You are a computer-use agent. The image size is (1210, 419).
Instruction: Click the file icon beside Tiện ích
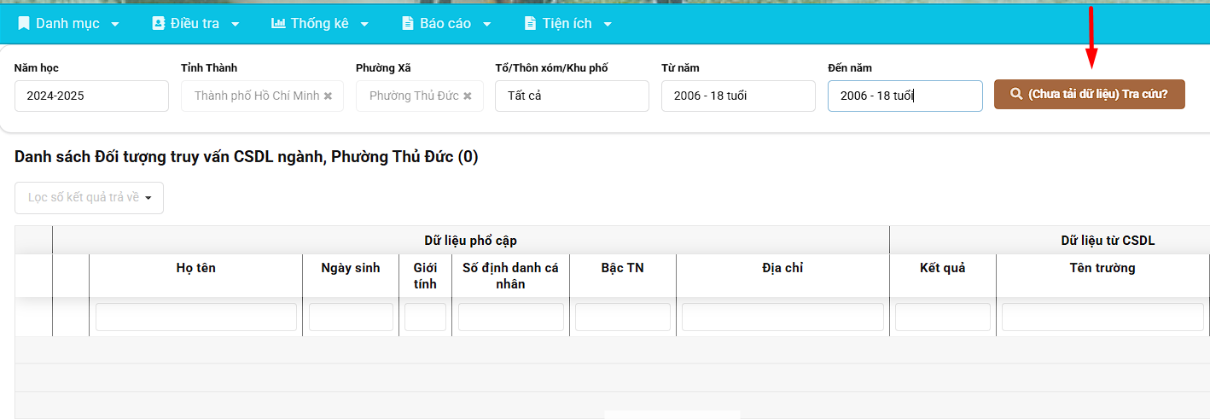[x=531, y=24]
